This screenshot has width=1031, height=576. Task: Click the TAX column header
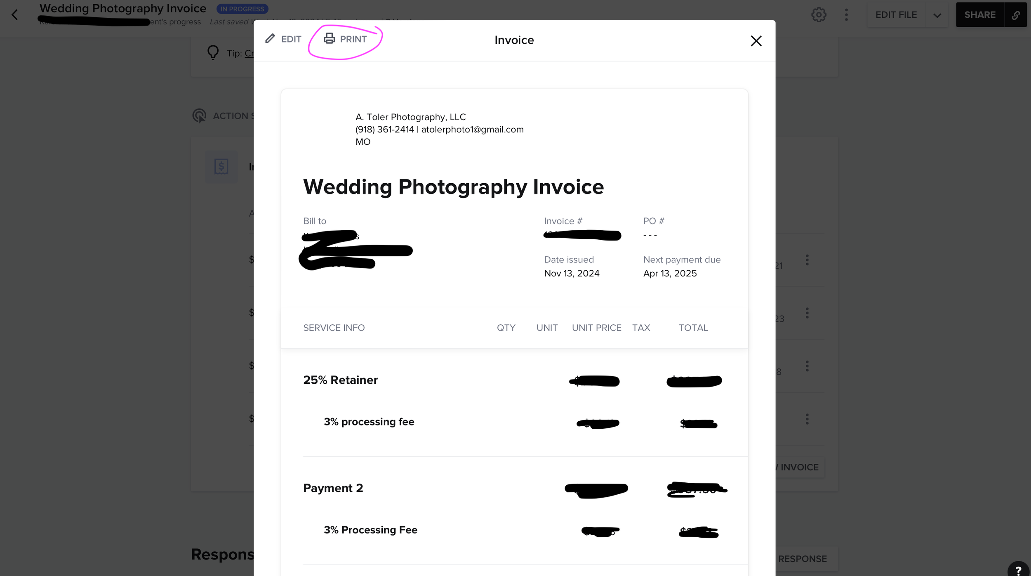tap(641, 328)
